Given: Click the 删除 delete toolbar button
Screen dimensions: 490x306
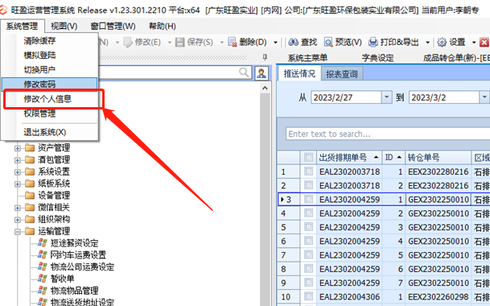Looking at the screenshot, I should coord(248,42).
